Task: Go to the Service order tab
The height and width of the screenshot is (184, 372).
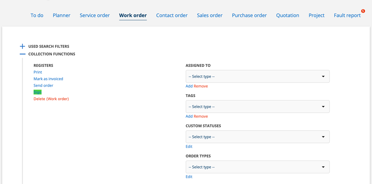Action: pyautogui.click(x=94, y=15)
